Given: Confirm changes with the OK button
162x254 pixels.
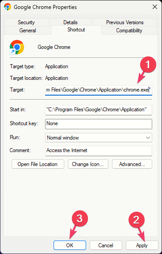Looking at the screenshot, I should pos(70,245).
